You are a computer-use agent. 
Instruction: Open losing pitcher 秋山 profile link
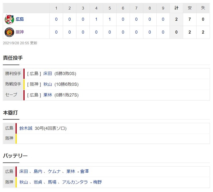[48, 84]
